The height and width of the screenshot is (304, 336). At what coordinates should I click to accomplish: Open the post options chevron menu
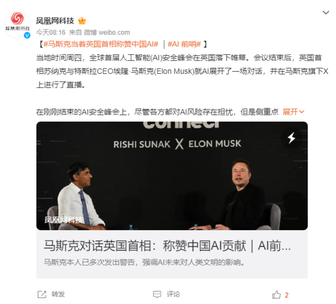[x=326, y=13]
